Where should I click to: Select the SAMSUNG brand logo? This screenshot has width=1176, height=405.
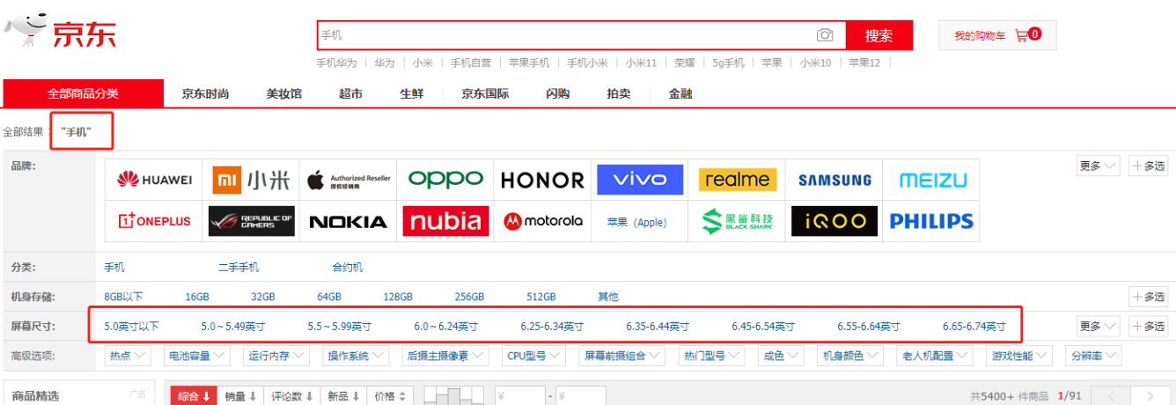834,180
